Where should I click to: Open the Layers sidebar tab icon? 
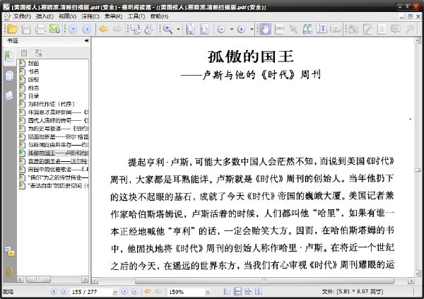[x=9, y=95]
